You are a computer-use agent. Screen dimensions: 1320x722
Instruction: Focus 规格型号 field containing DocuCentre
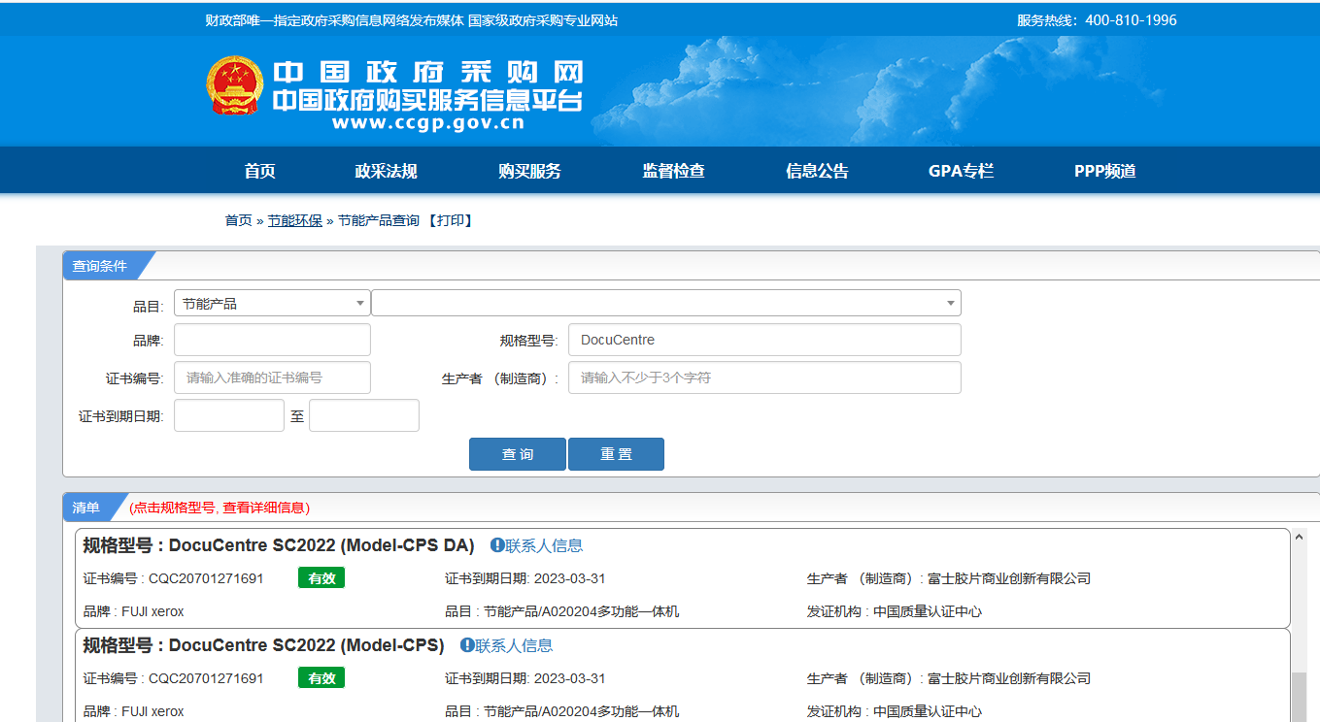[x=764, y=340]
